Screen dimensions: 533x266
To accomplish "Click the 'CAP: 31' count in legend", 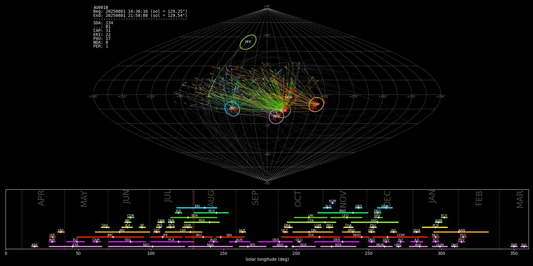I will click(102, 31).
